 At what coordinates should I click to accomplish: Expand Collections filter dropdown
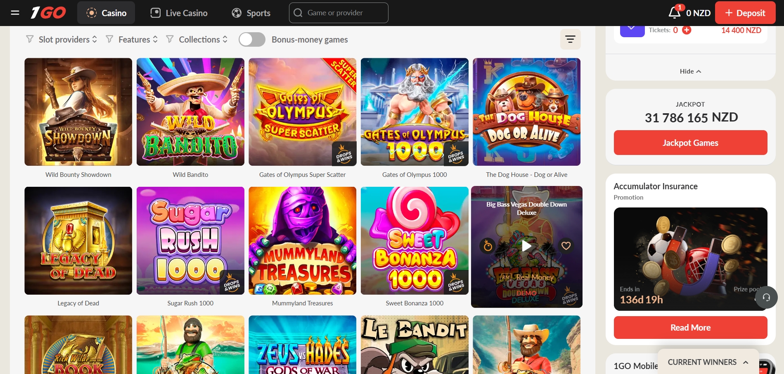[x=197, y=40]
